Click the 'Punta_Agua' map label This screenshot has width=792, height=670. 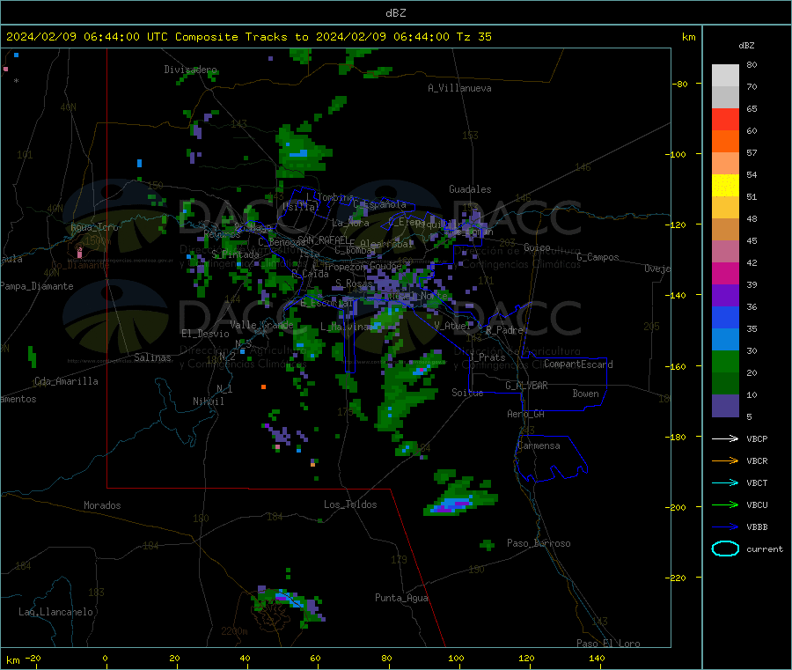click(401, 598)
